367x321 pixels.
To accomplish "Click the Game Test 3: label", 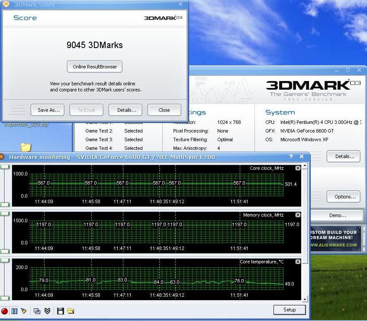I will click(x=99, y=139).
